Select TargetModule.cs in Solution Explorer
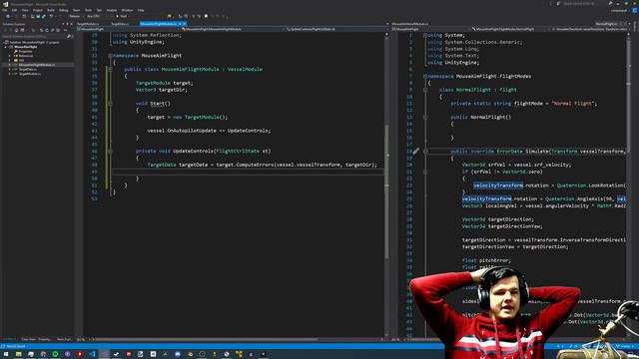 30,74
